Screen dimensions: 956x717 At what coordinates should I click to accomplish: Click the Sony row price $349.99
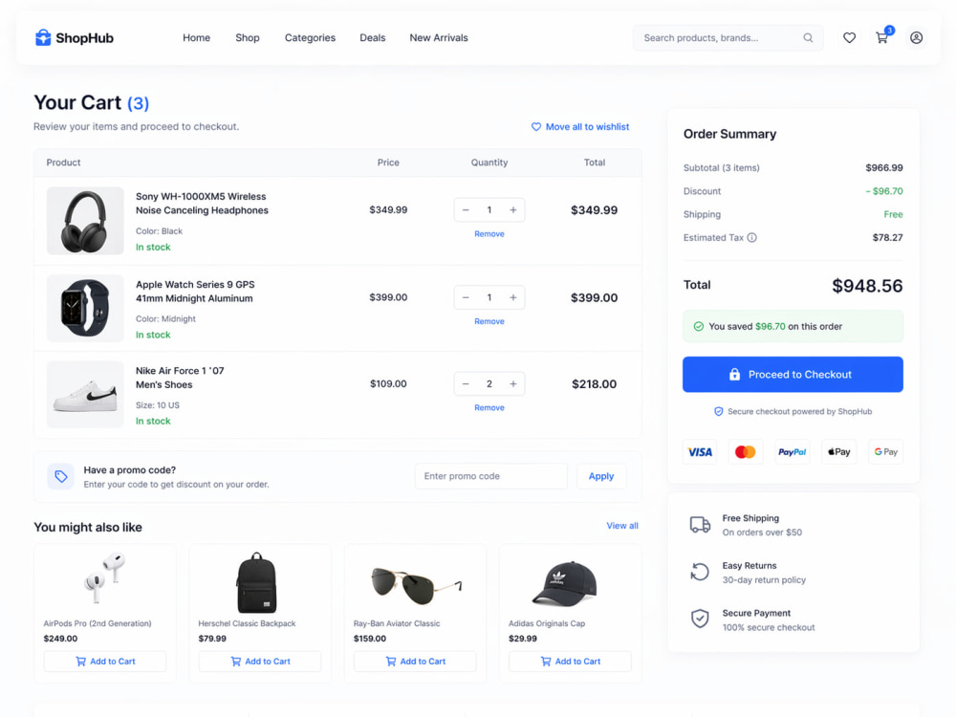click(388, 209)
